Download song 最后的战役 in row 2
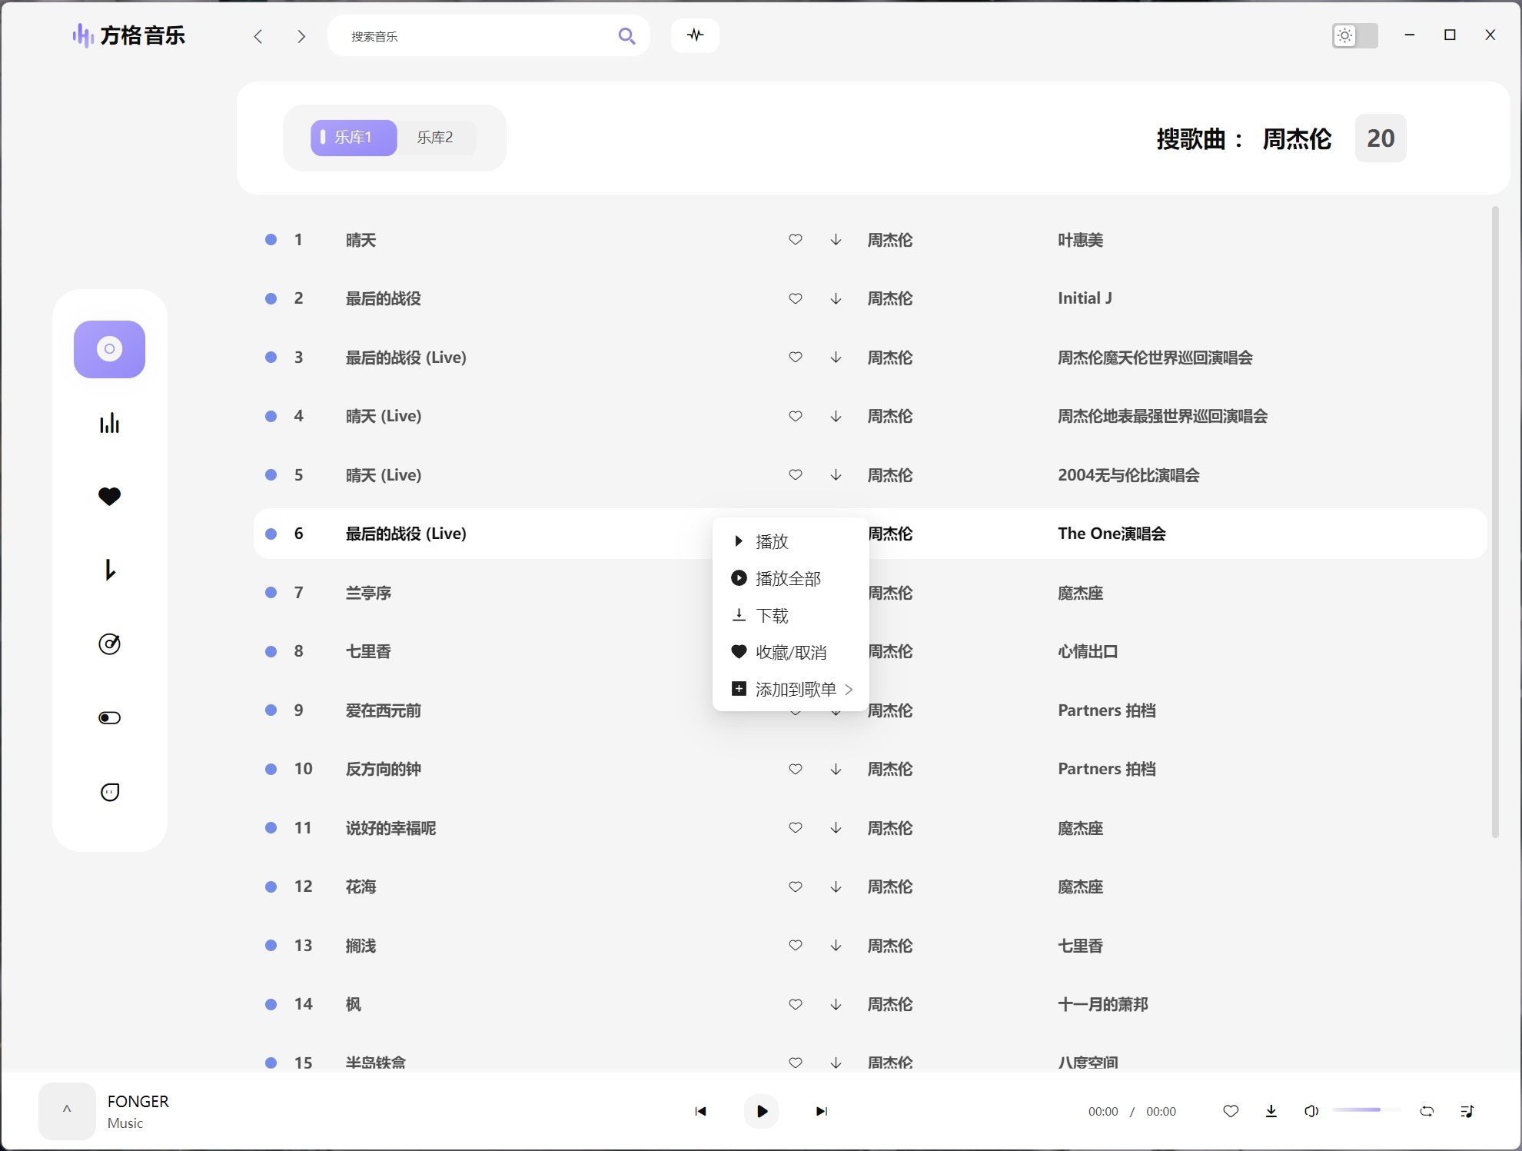The image size is (1522, 1151). pyautogui.click(x=836, y=298)
